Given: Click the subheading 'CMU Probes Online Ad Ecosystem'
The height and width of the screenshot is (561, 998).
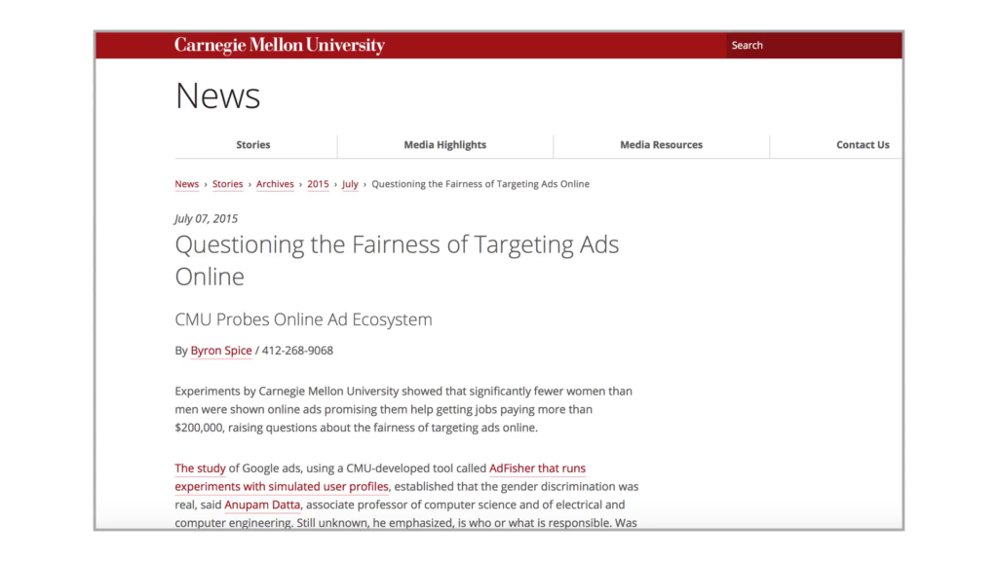Looking at the screenshot, I should pyautogui.click(x=304, y=319).
